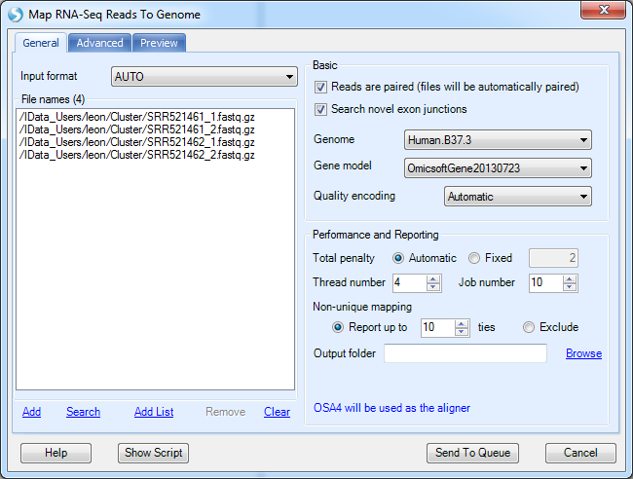This screenshot has height=479, width=633.
Task: Click the Show Script button
Action: [x=154, y=453]
